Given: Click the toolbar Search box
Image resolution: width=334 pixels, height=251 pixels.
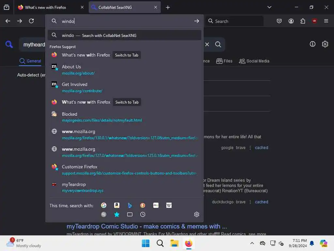Looking at the screenshot, I should pos(234,21).
